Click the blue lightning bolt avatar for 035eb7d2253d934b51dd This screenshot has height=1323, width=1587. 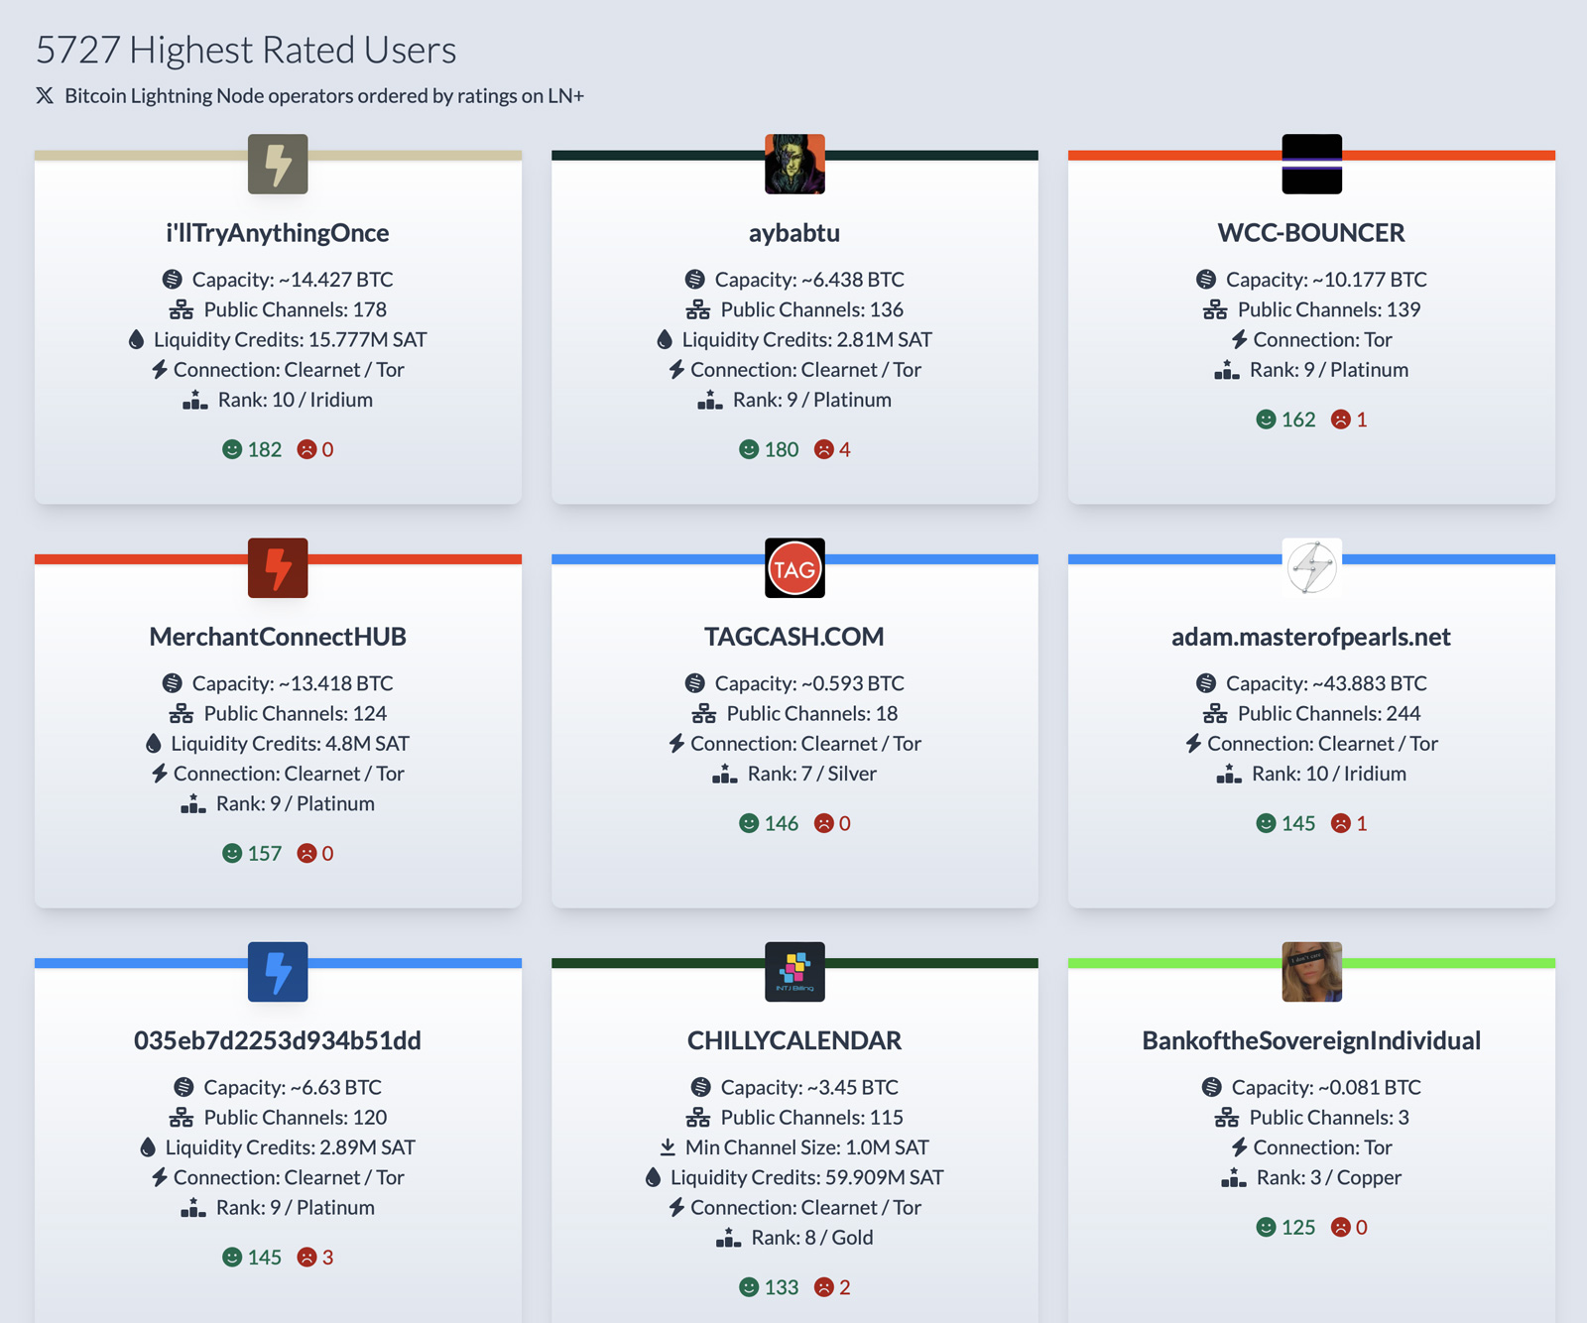pyautogui.click(x=278, y=972)
